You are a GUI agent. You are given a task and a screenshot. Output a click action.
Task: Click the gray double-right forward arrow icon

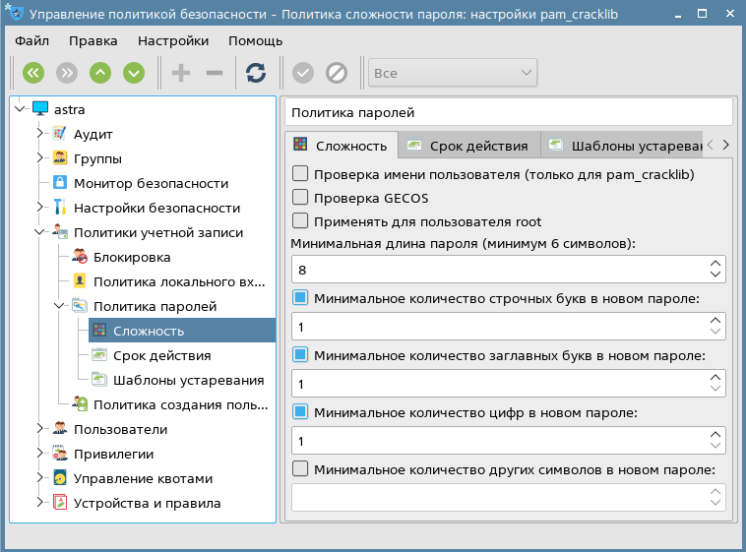pos(67,73)
